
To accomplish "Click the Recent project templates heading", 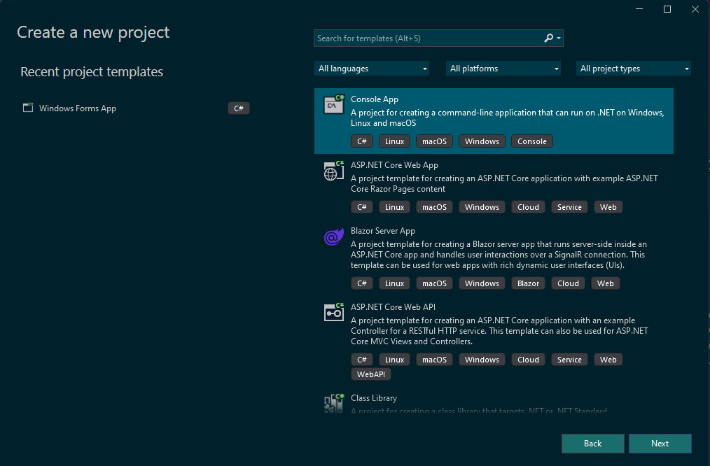I will coord(92,71).
